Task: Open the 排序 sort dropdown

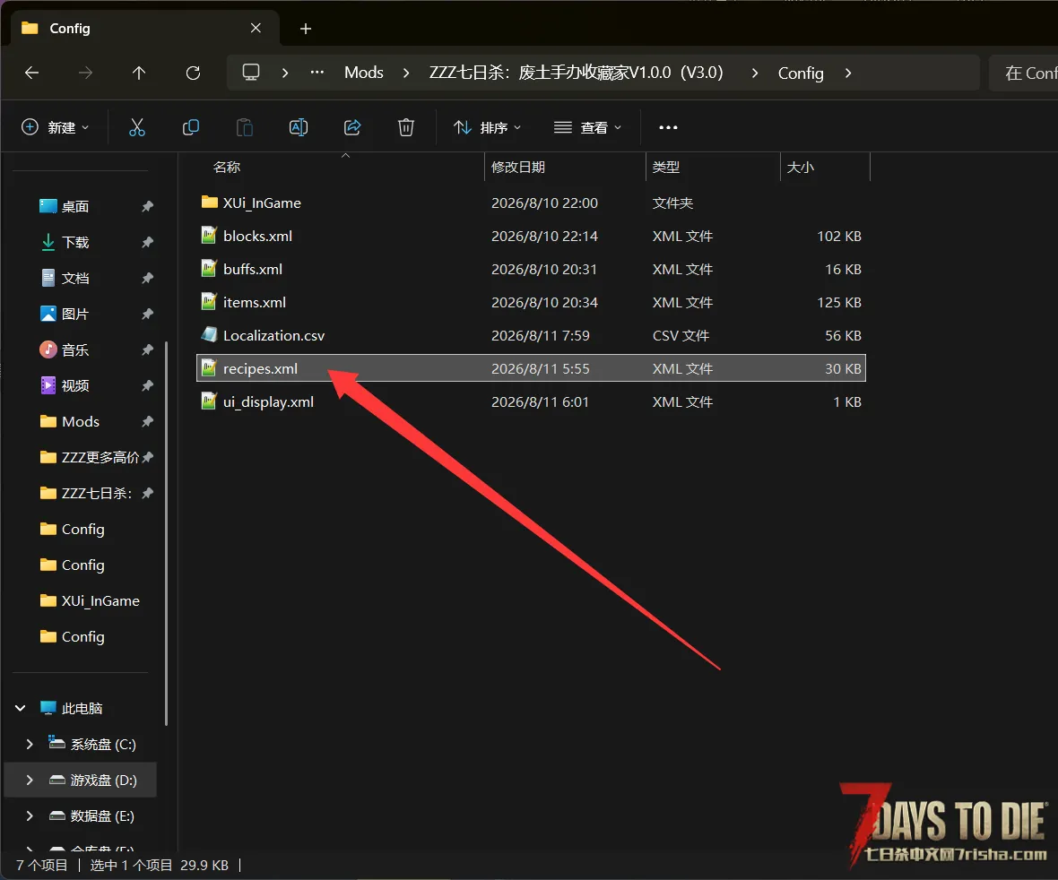Action: 487,127
